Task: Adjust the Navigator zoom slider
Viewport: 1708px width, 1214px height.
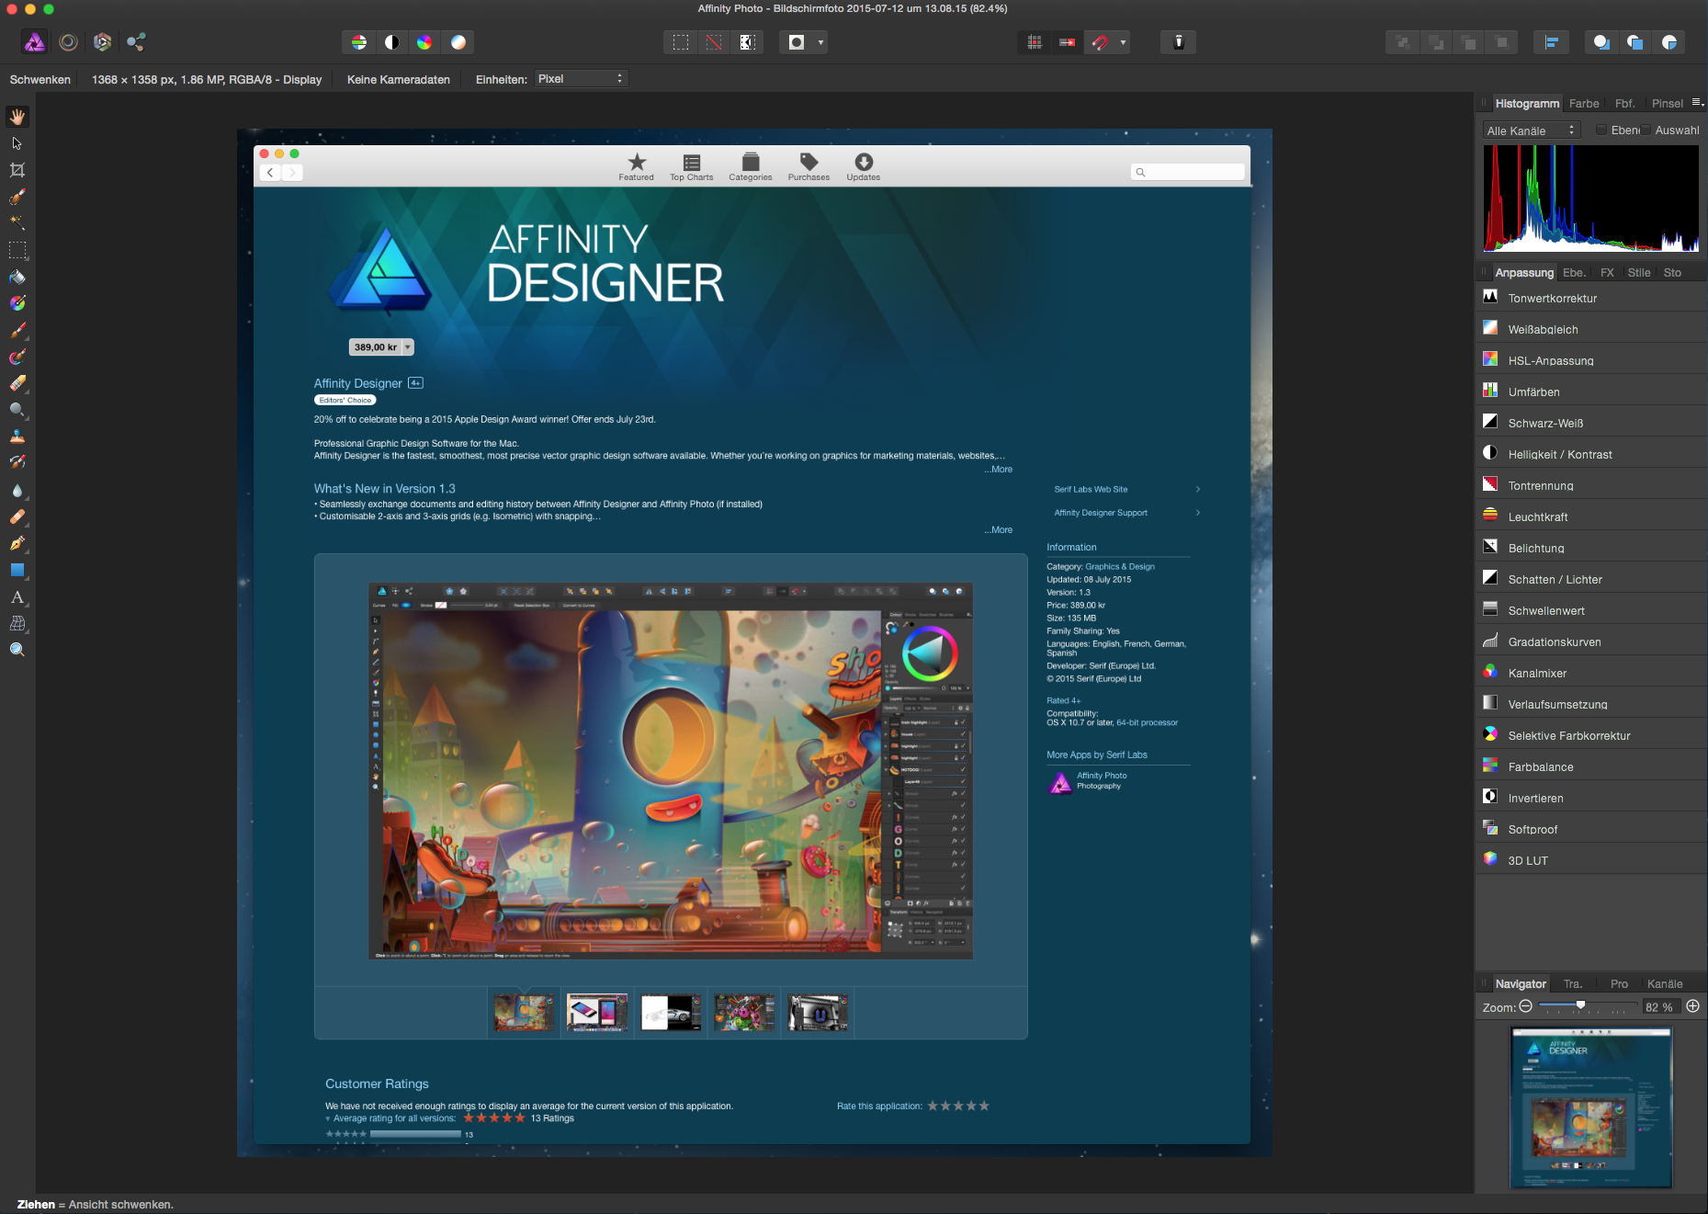Action: click(1580, 1006)
